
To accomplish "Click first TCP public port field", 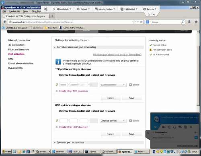I will pyautogui.click(x=64, y=85).
